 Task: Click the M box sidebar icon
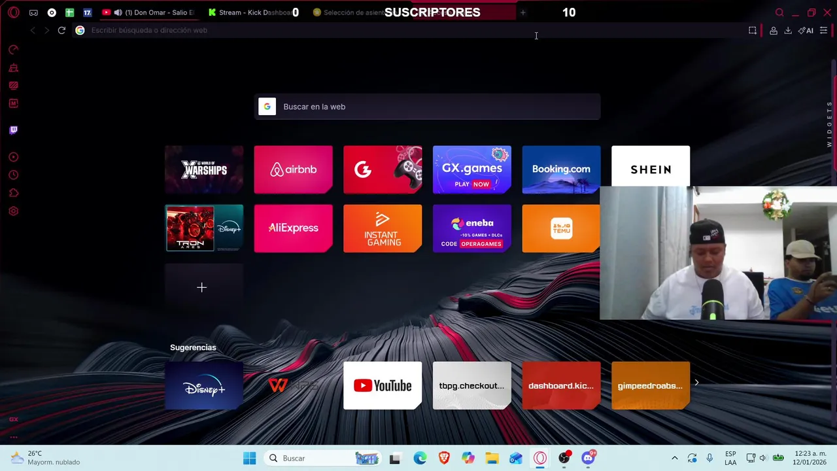[13, 103]
